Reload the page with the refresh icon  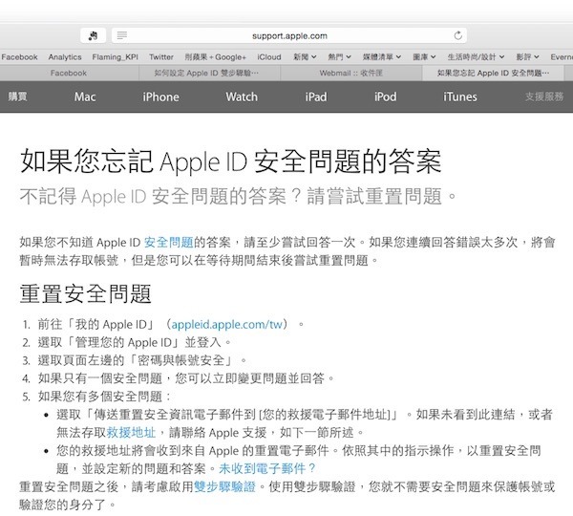tap(457, 35)
